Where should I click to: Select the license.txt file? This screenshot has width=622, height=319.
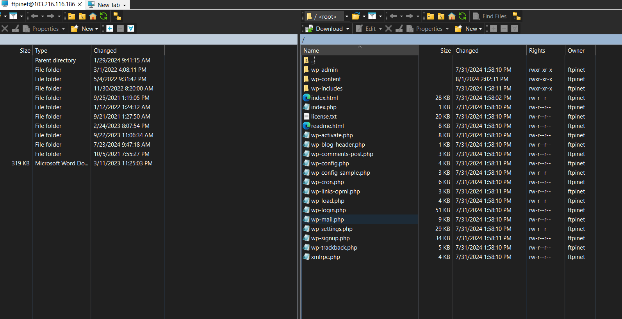coord(324,117)
